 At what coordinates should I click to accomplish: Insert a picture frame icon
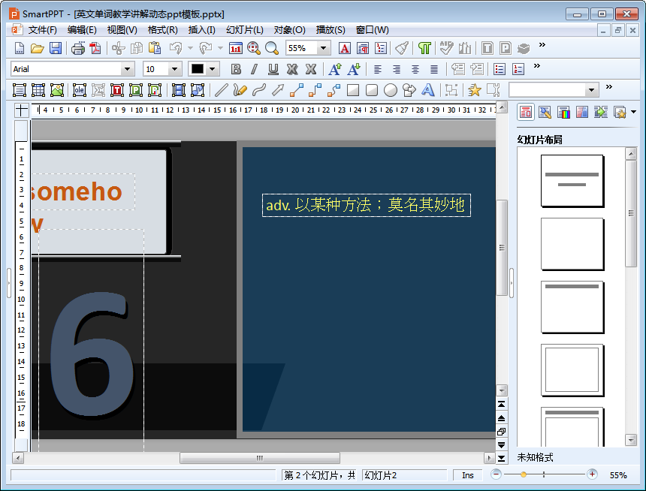tap(57, 90)
